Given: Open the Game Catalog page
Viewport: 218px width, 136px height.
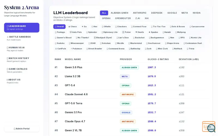Looking at the screenshot, I should coord(22,70).
